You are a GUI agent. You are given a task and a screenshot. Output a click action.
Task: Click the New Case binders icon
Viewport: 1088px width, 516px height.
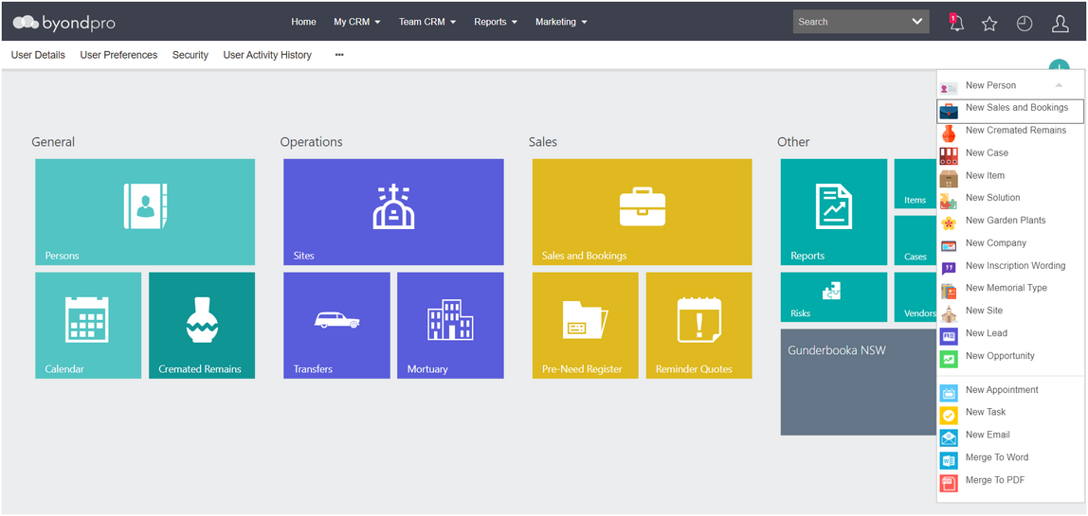949,156
